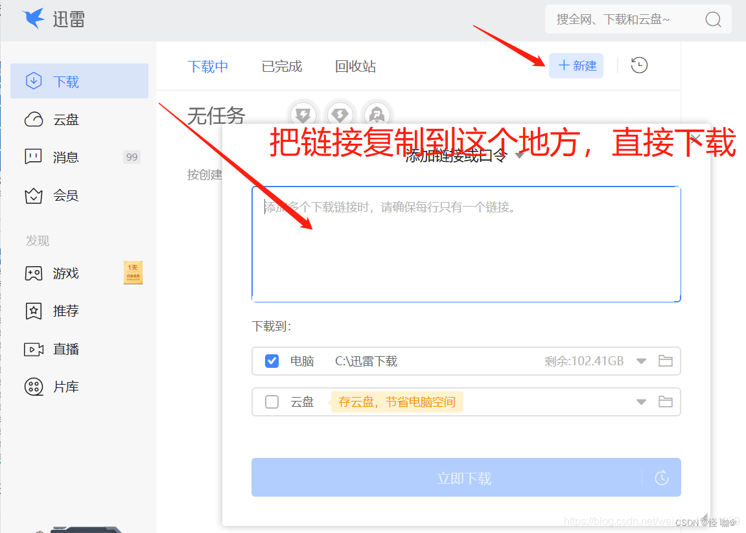Screen dimensions: 746x533
Task: Toggle the 云盘 save checkbox
Action: tap(272, 402)
